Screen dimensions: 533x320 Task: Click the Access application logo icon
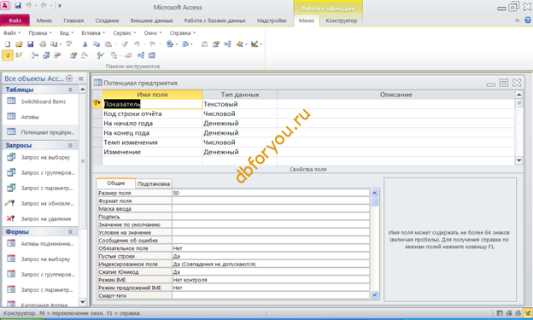5,5
